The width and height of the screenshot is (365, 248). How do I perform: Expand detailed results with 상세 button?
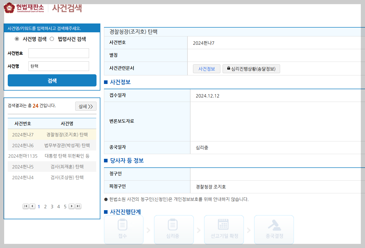coord(86,106)
